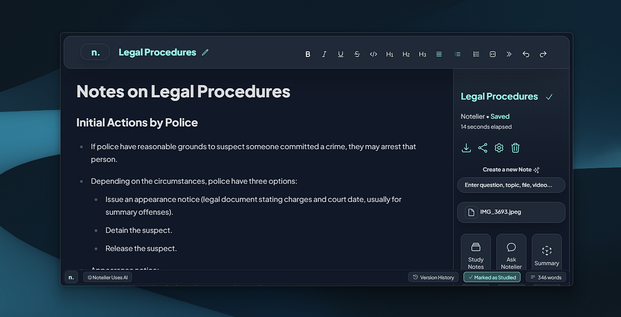The width and height of the screenshot is (621, 317).
Task: Toggle bullet list formatting
Action: (458, 54)
